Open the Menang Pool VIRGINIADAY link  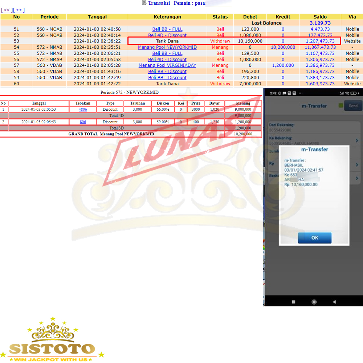(167, 65)
